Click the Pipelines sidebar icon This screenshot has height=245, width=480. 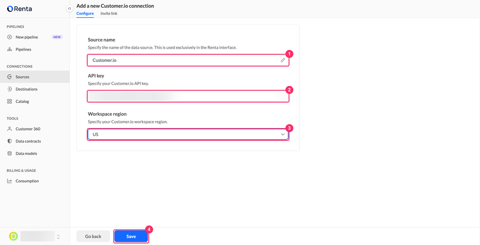click(9, 49)
